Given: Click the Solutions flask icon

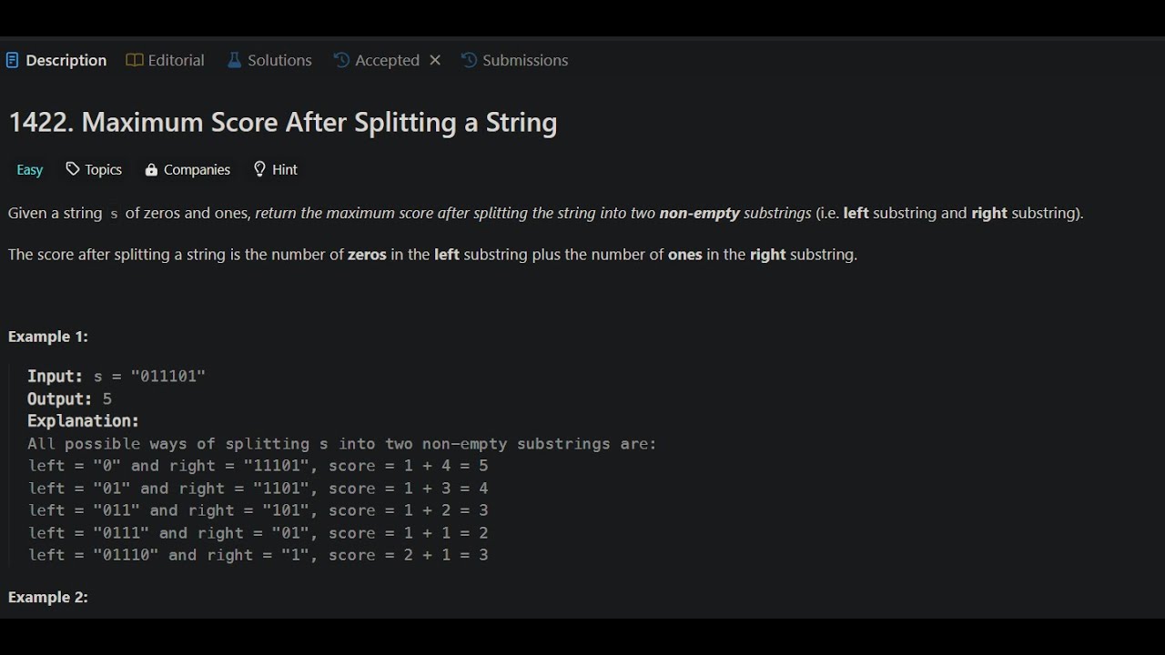Looking at the screenshot, I should tap(234, 61).
